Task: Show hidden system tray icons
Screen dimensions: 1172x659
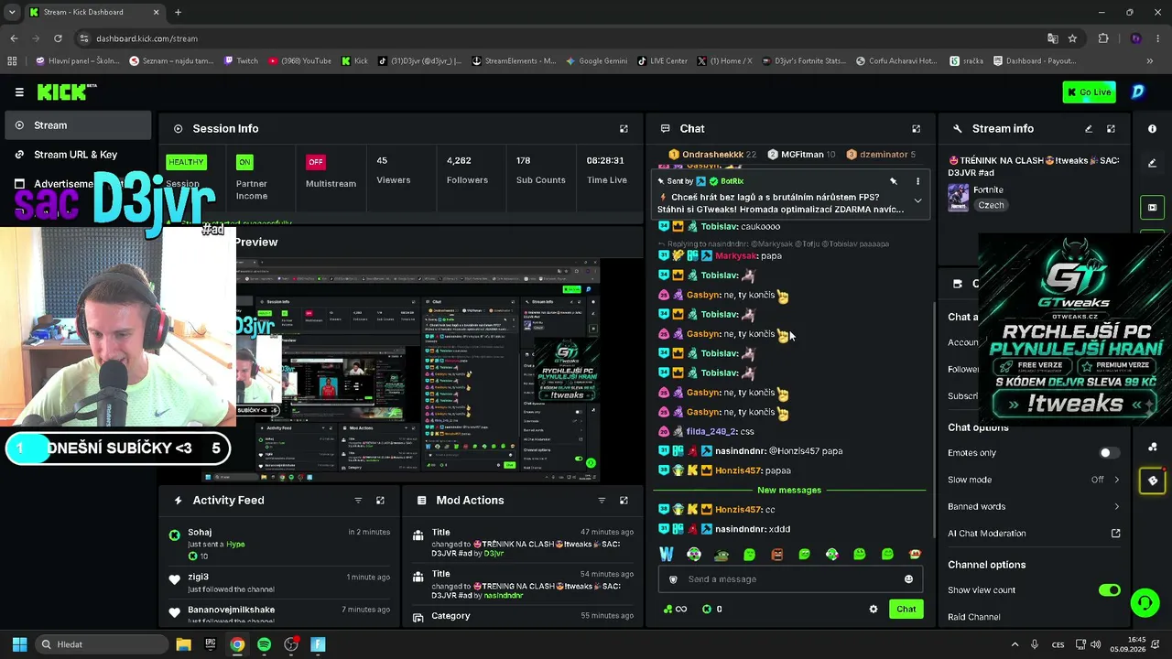Action: click(1015, 644)
